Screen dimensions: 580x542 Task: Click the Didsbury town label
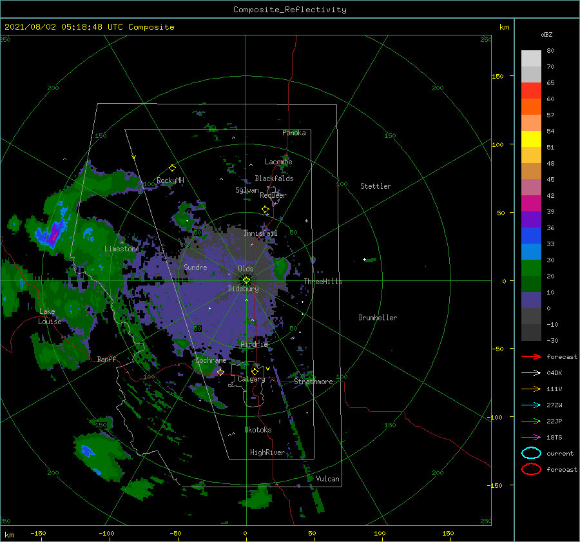pos(243,289)
